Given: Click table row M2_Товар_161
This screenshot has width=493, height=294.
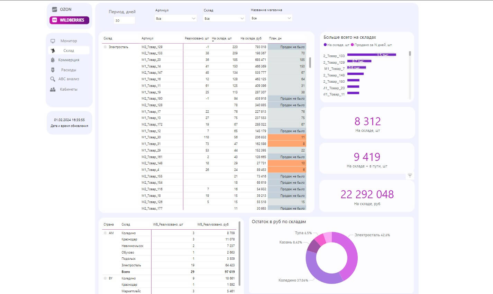Looking at the screenshot, I should tap(205, 157).
